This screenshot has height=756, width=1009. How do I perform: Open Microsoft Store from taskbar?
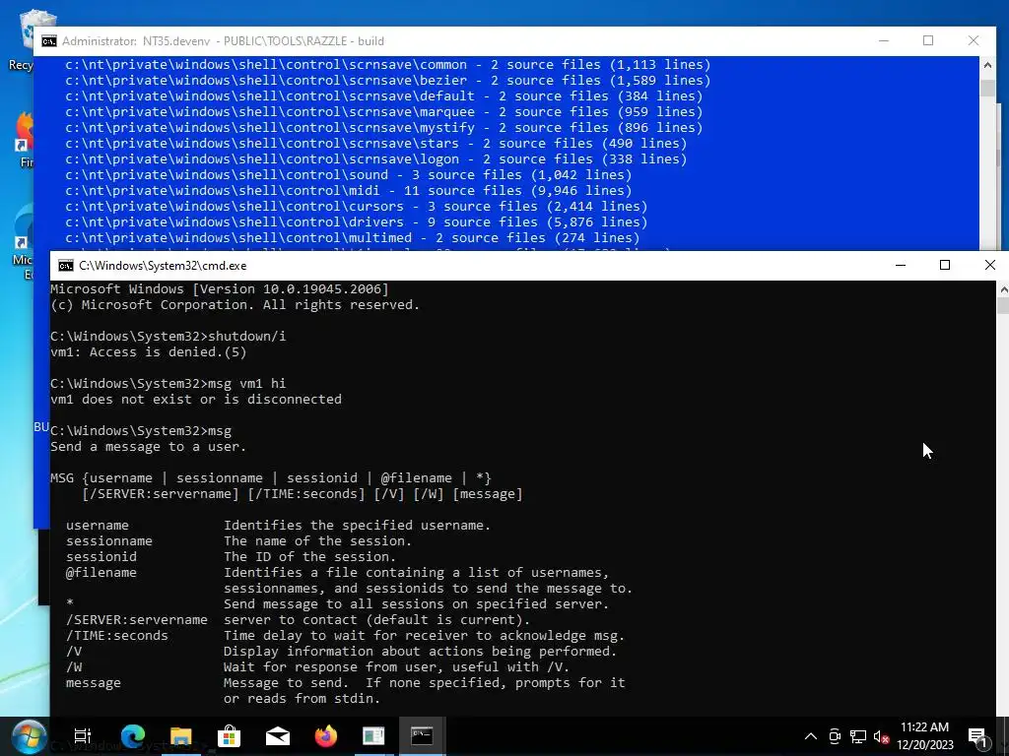(x=229, y=736)
